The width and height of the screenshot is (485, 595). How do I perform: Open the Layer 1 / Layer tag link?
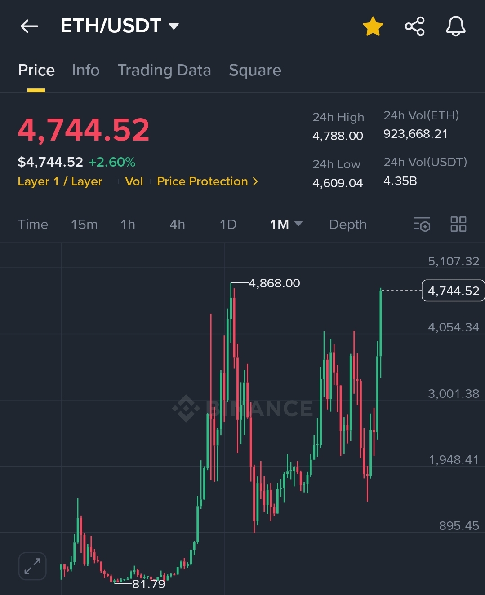(60, 181)
